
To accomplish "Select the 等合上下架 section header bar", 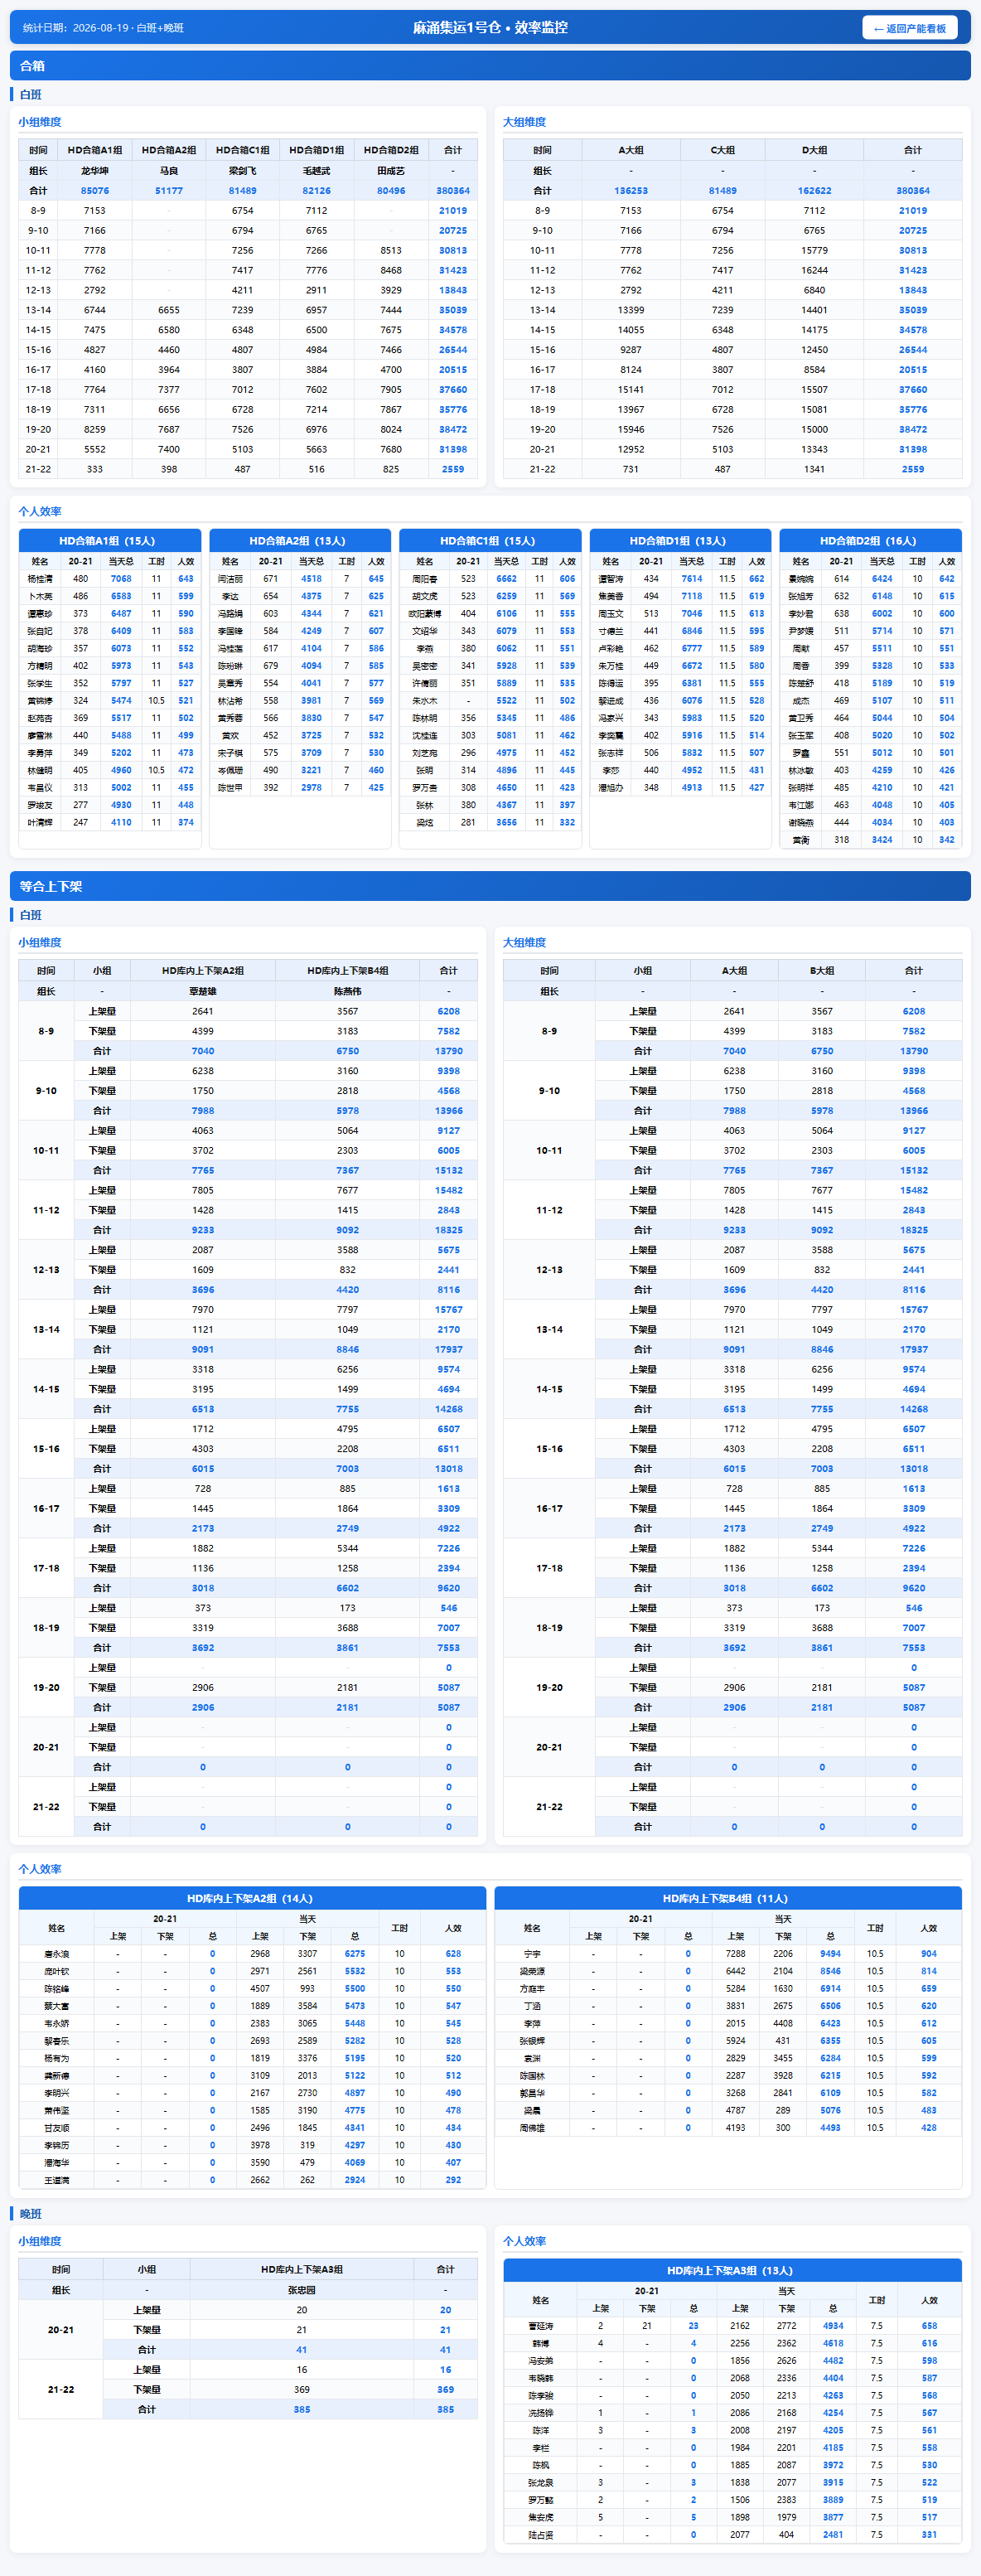I will pyautogui.click(x=490, y=886).
